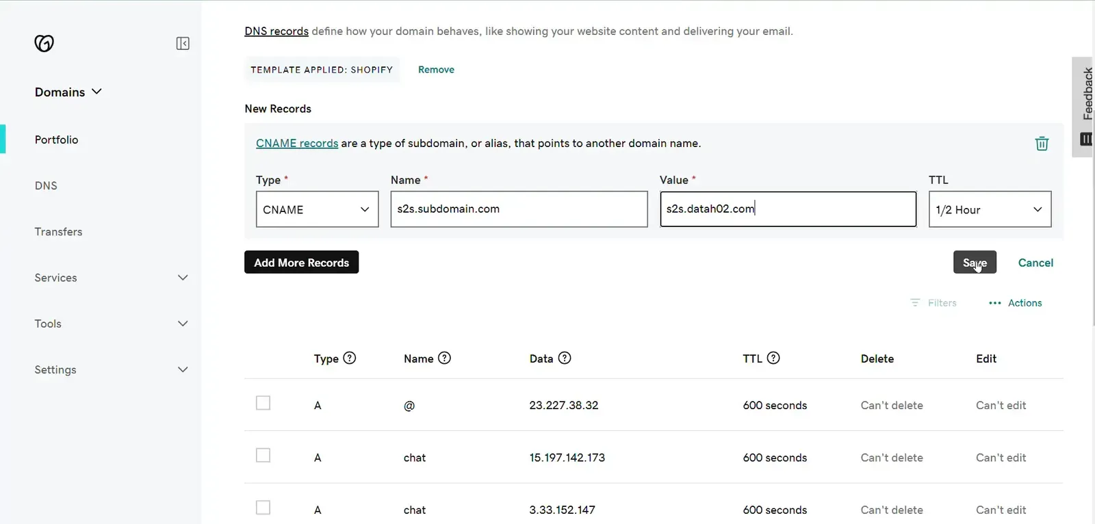Image resolution: width=1095 pixels, height=524 pixels.
Task: Open the TTL 1/2 Hour dropdown
Action: click(x=990, y=209)
